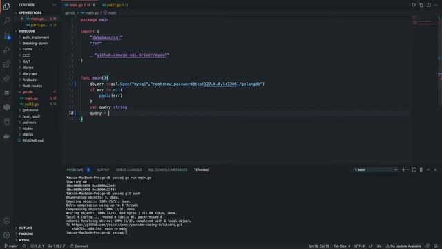The height and width of the screenshot is (249, 442).
Task: Click the Go 1.15.7 version indicator
Action: tap(57, 246)
